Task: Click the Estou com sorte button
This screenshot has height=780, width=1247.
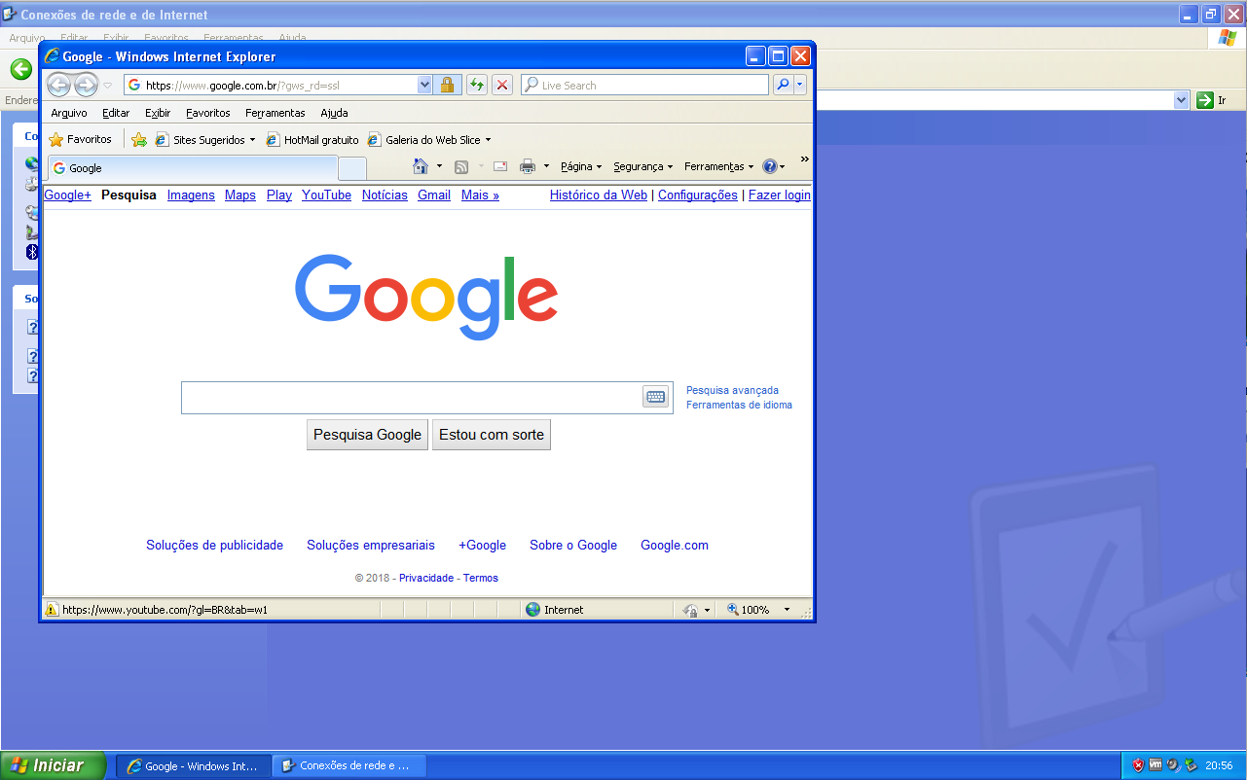Action: click(491, 435)
